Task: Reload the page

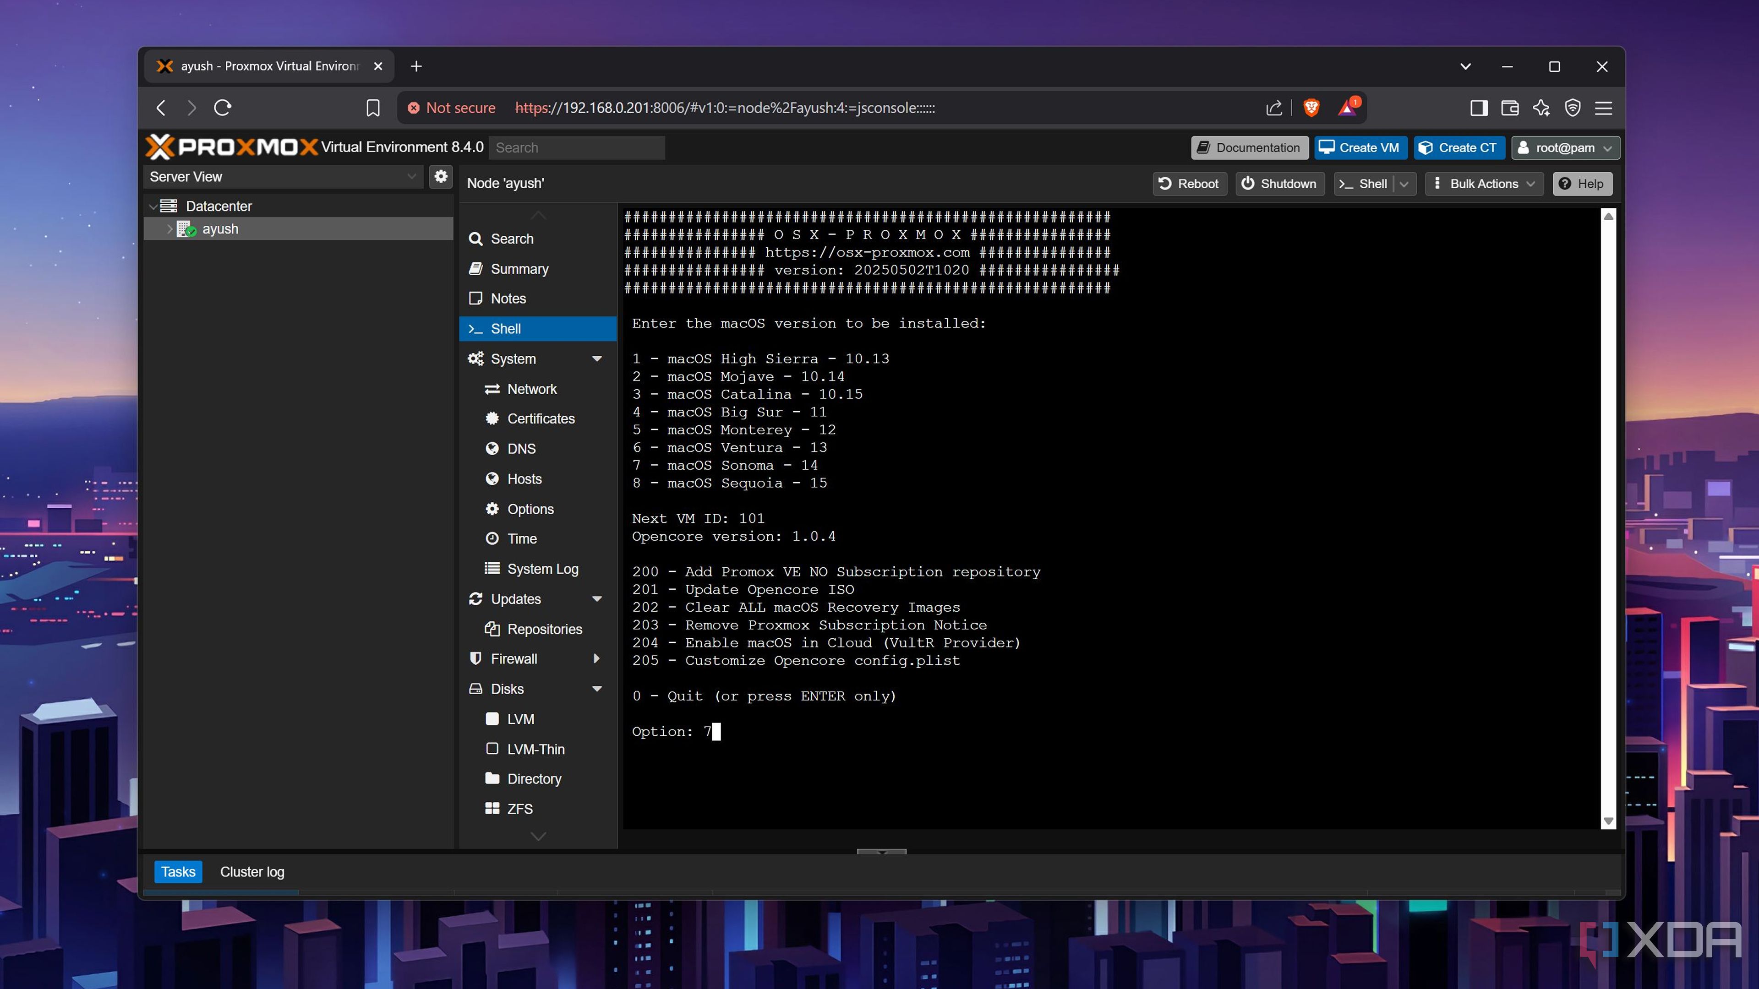Action: pos(223,108)
